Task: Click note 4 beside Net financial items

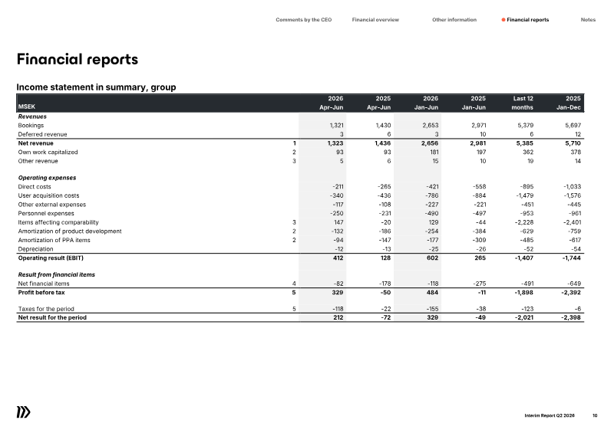Action: tap(294, 284)
